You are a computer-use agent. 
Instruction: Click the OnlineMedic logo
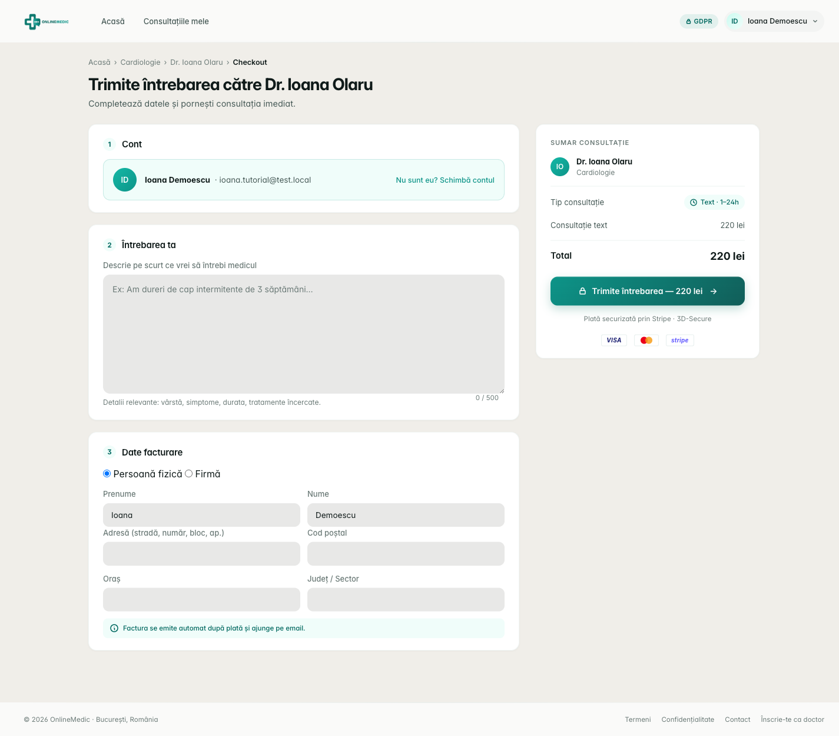click(x=47, y=22)
